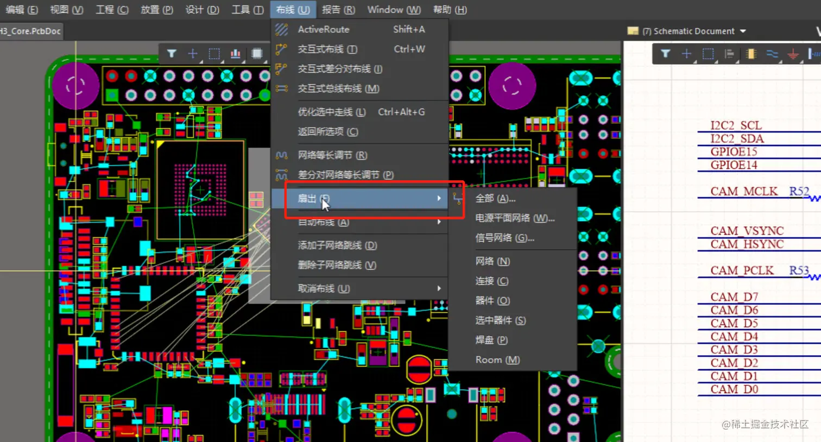Open the align objects tool in PCB toolbar

236,53
